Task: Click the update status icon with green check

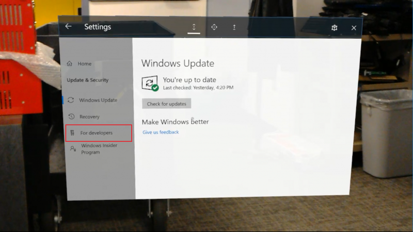Action: tap(150, 84)
